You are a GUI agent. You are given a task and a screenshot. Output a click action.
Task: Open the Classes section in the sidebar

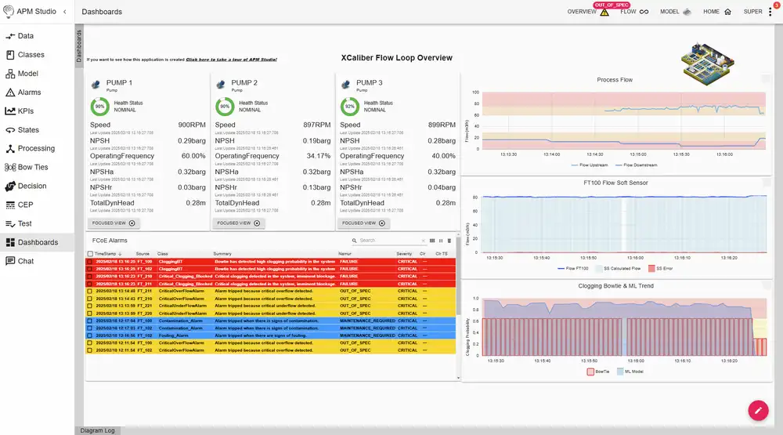click(x=25, y=55)
